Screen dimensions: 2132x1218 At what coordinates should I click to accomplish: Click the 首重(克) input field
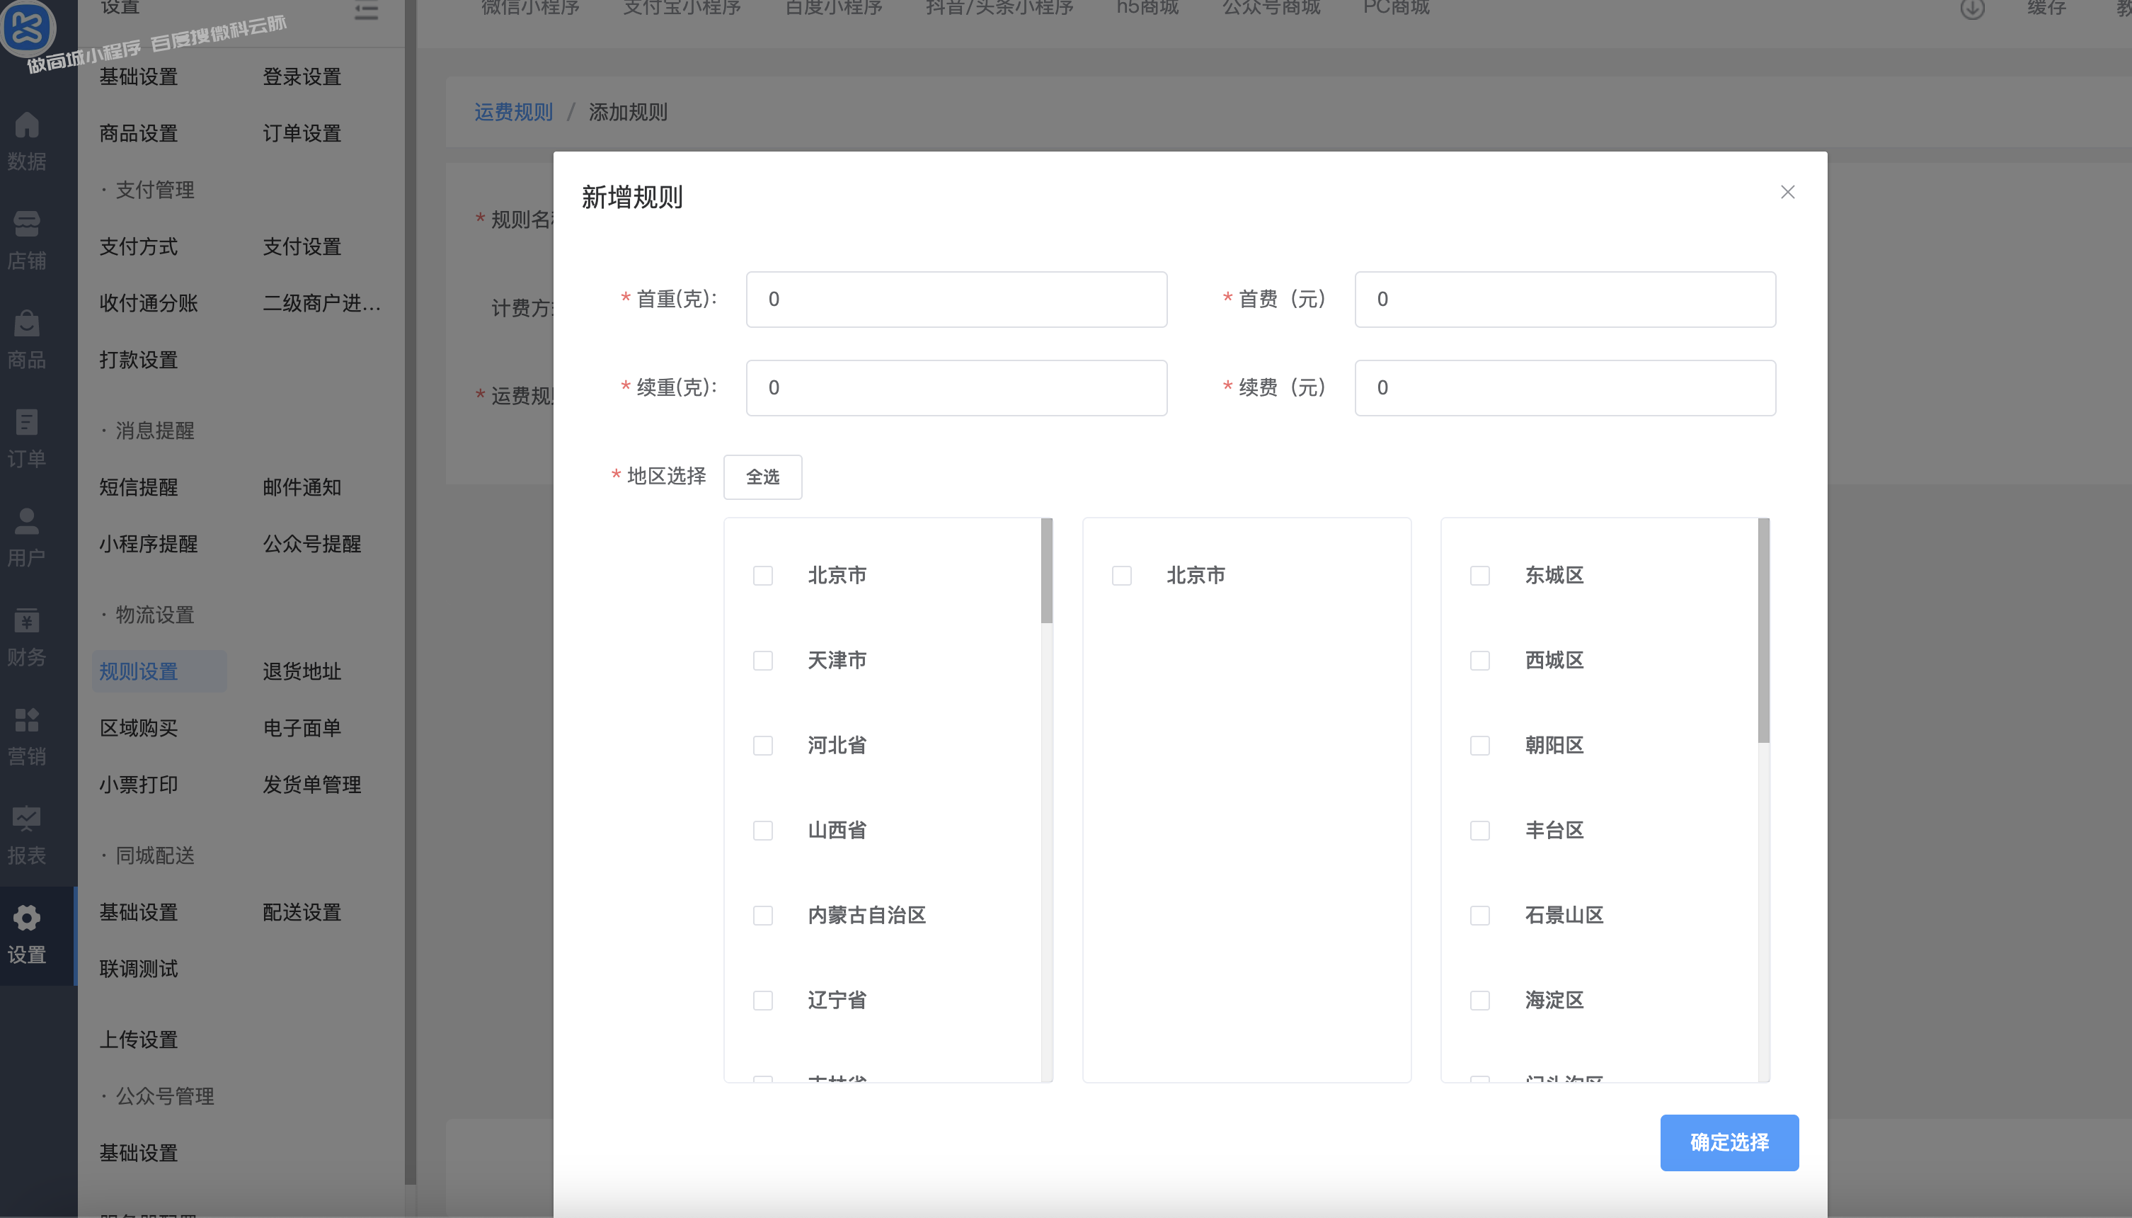(x=956, y=300)
